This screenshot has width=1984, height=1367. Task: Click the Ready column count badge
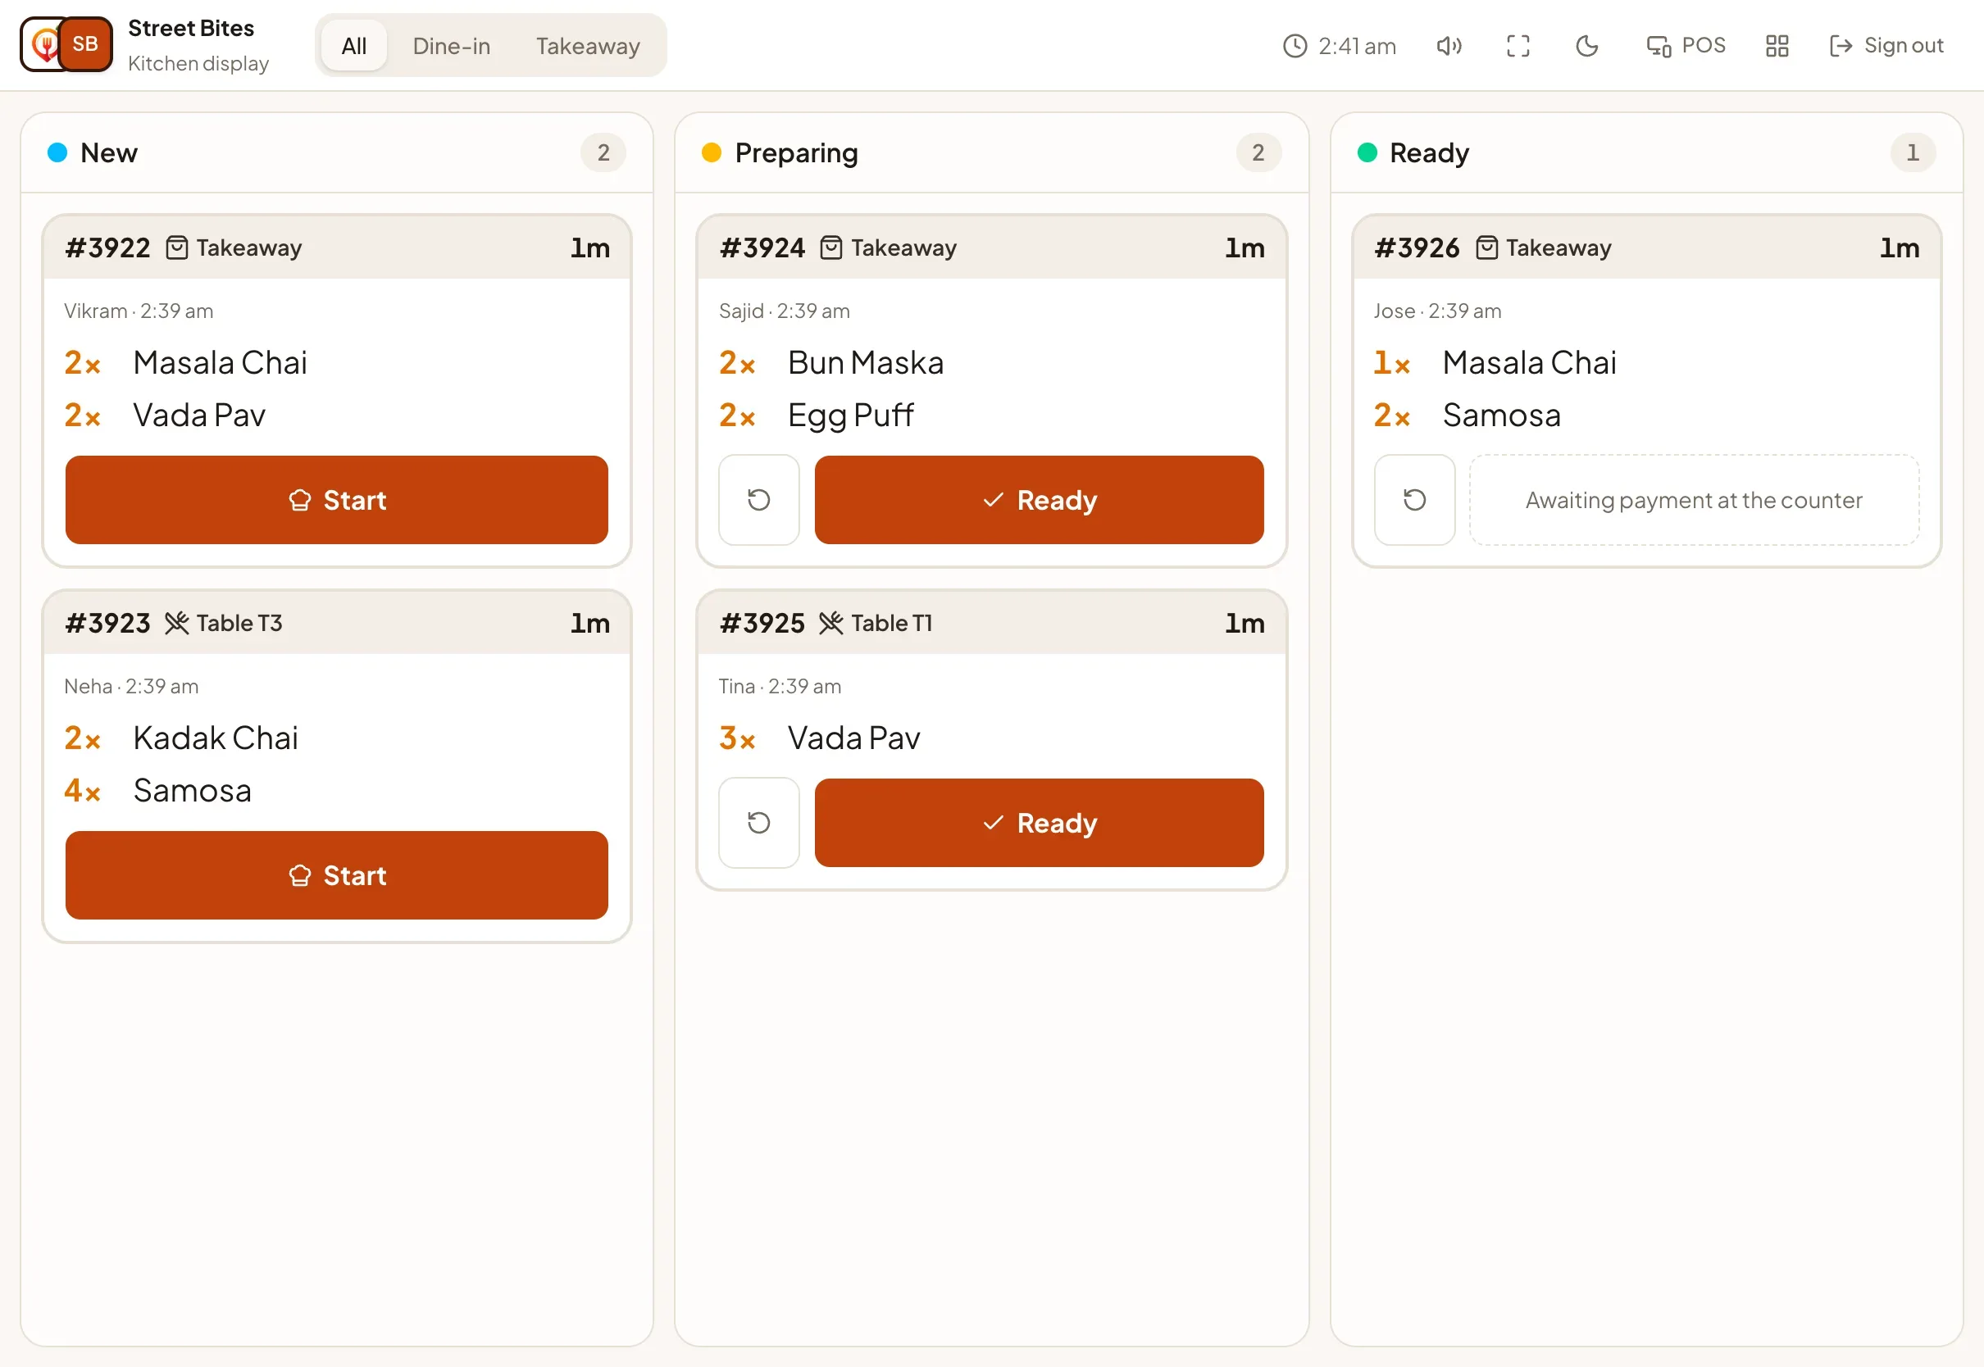click(x=1912, y=152)
